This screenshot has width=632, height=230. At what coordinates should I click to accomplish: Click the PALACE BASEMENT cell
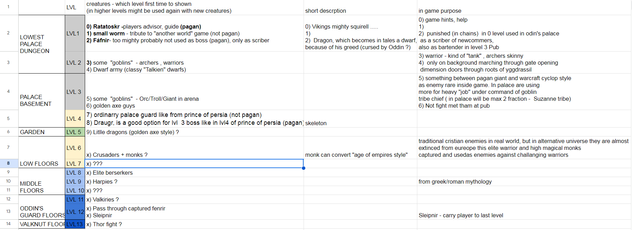pyautogui.click(x=41, y=100)
